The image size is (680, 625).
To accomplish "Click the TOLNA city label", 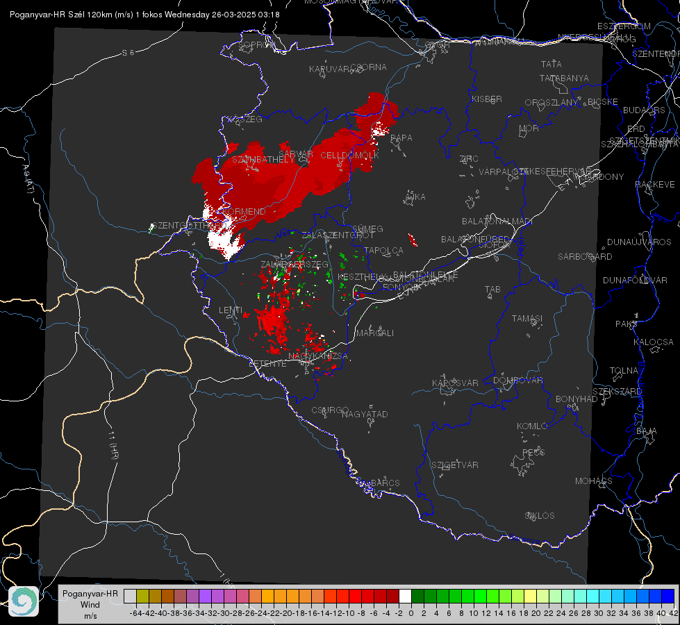I will click(x=624, y=371).
